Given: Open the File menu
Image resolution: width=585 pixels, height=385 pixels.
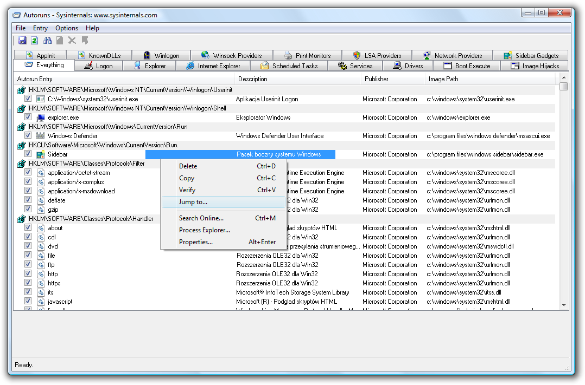Looking at the screenshot, I should tap(21, 28).
